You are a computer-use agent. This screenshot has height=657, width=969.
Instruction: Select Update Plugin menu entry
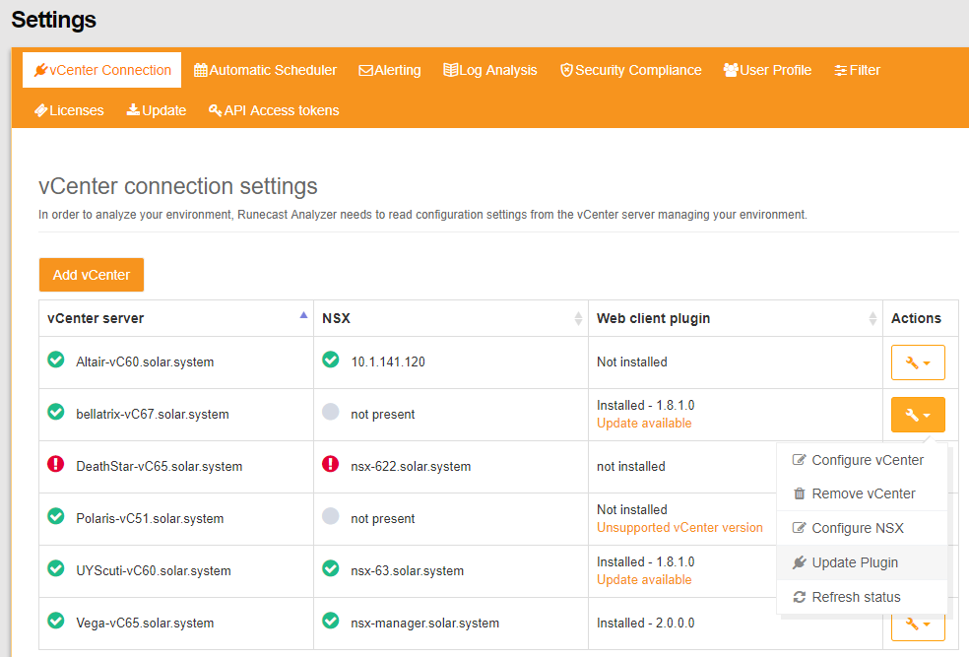point(862,562)
